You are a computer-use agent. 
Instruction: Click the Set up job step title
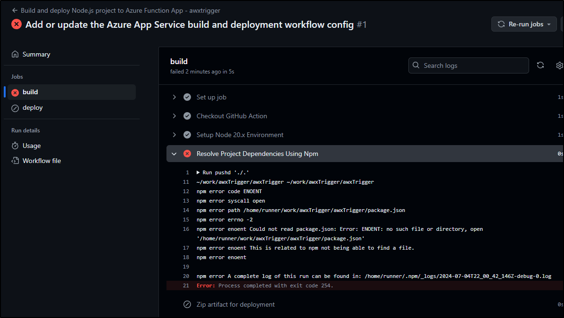(211, 97)
